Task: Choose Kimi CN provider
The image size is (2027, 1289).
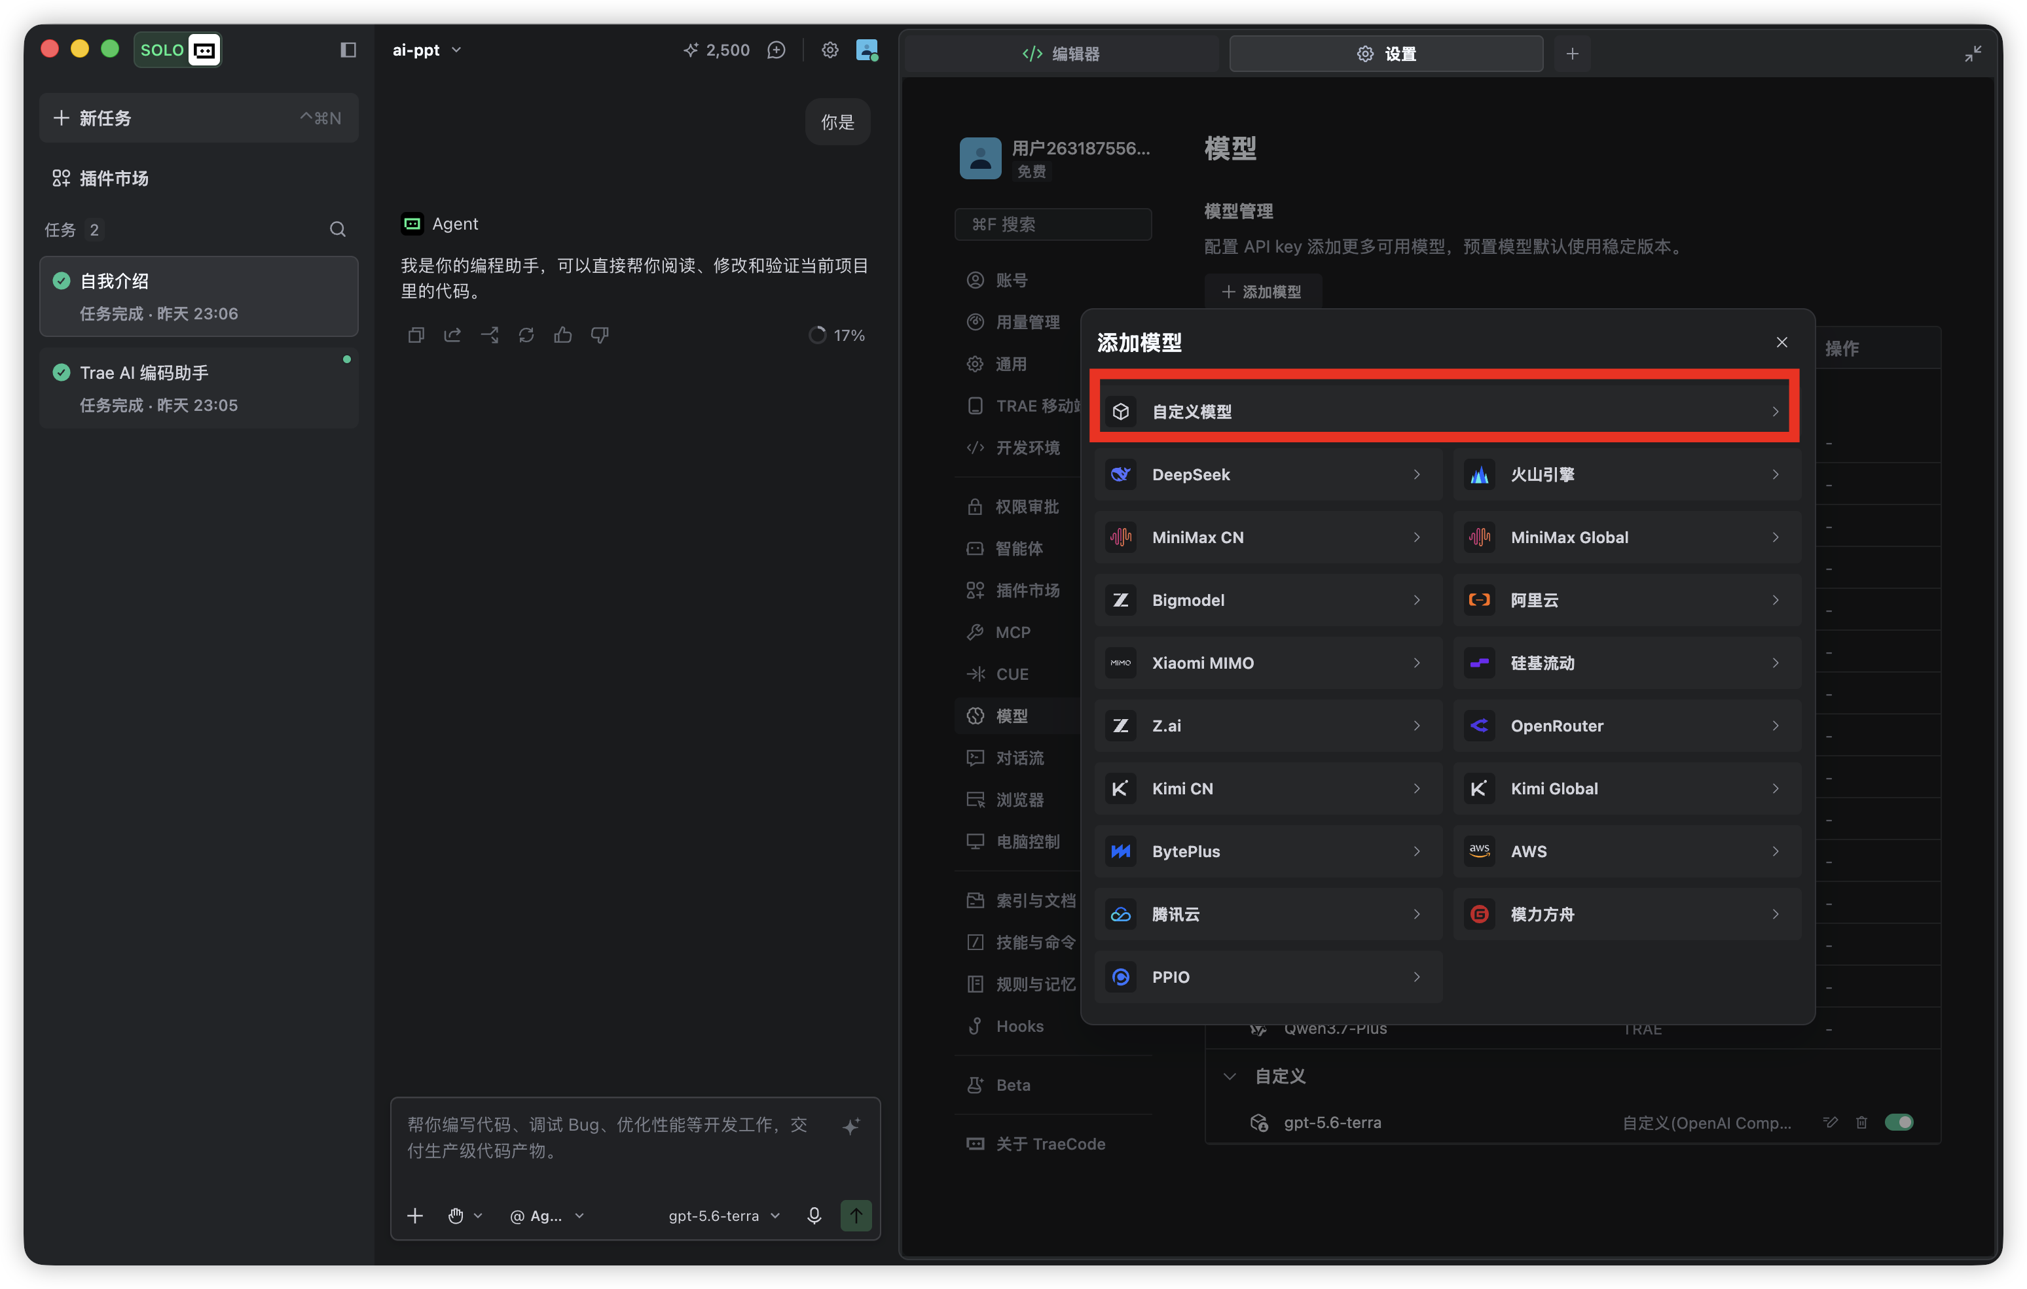Action: pos(1268,788)
